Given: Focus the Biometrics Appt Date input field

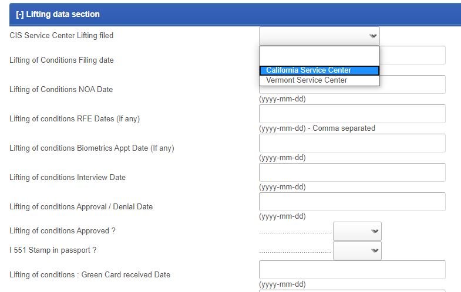Looking at the screenshot, I should point(352,143).
